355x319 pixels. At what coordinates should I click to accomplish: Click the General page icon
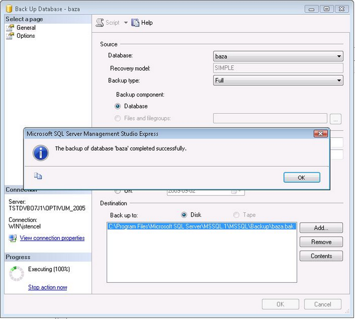point(10,27)
